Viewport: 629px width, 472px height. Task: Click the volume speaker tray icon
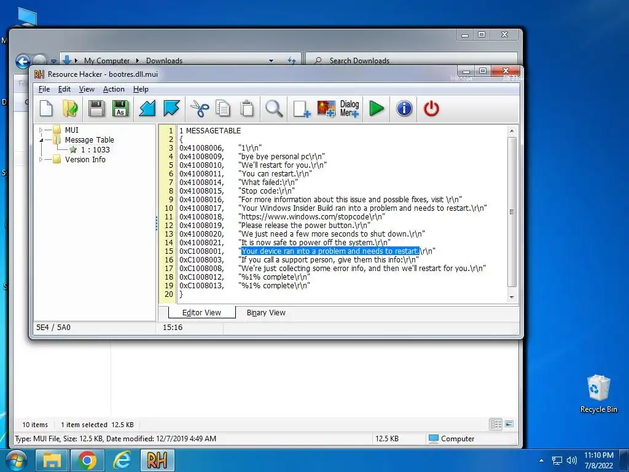[x=572, y=460]
